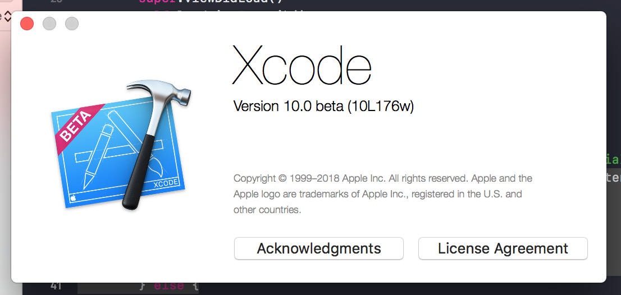Close the About Xcode window

click(27, 24)
